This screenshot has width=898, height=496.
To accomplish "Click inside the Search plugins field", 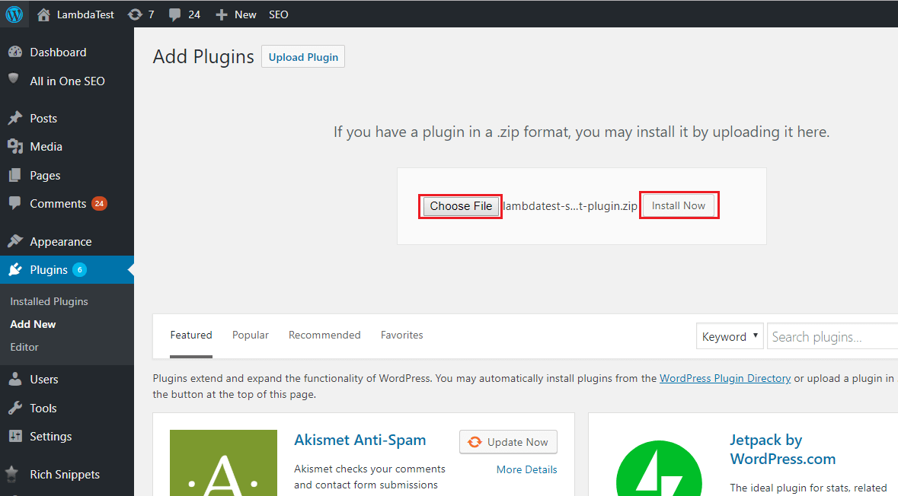I will (830, 335).
